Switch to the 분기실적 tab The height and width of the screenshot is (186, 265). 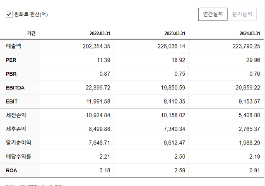242,14
